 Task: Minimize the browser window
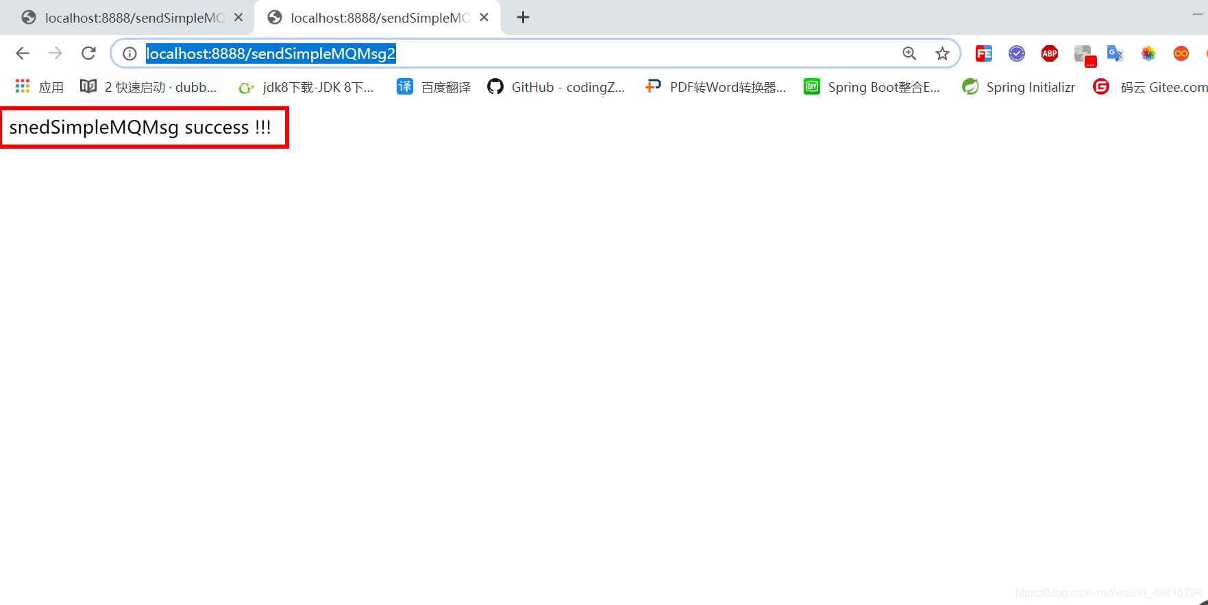pyautogui.click(x=1198, y=14)
